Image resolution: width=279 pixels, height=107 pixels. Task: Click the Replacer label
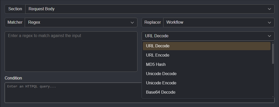pos(152,22)
